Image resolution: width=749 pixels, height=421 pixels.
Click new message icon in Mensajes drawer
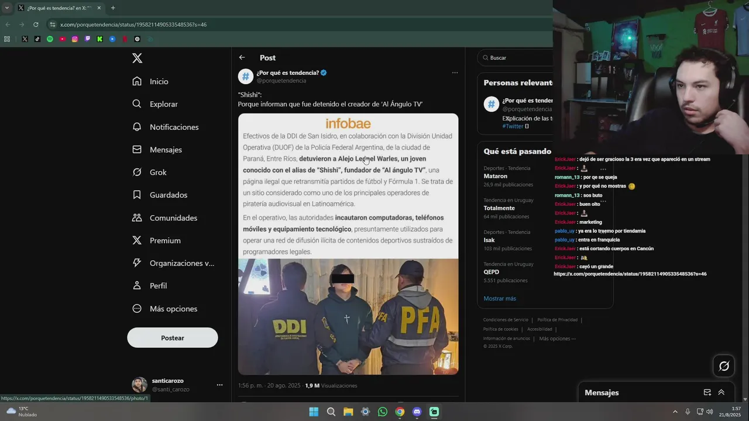click(707, 392)
